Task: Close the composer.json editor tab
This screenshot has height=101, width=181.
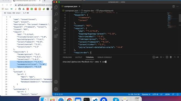Action: click(79, 6)
